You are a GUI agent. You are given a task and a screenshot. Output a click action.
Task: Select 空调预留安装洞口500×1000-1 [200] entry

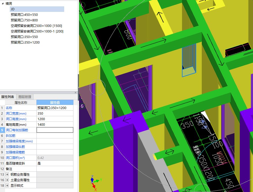37,31
